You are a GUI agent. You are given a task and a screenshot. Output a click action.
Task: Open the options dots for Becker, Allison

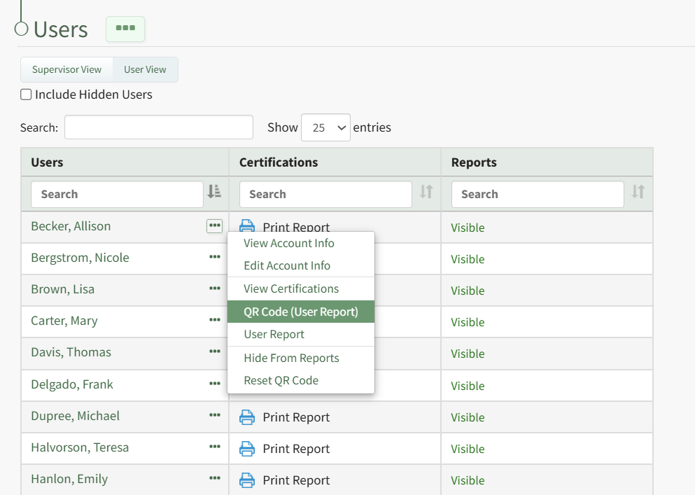click(215, 225)
